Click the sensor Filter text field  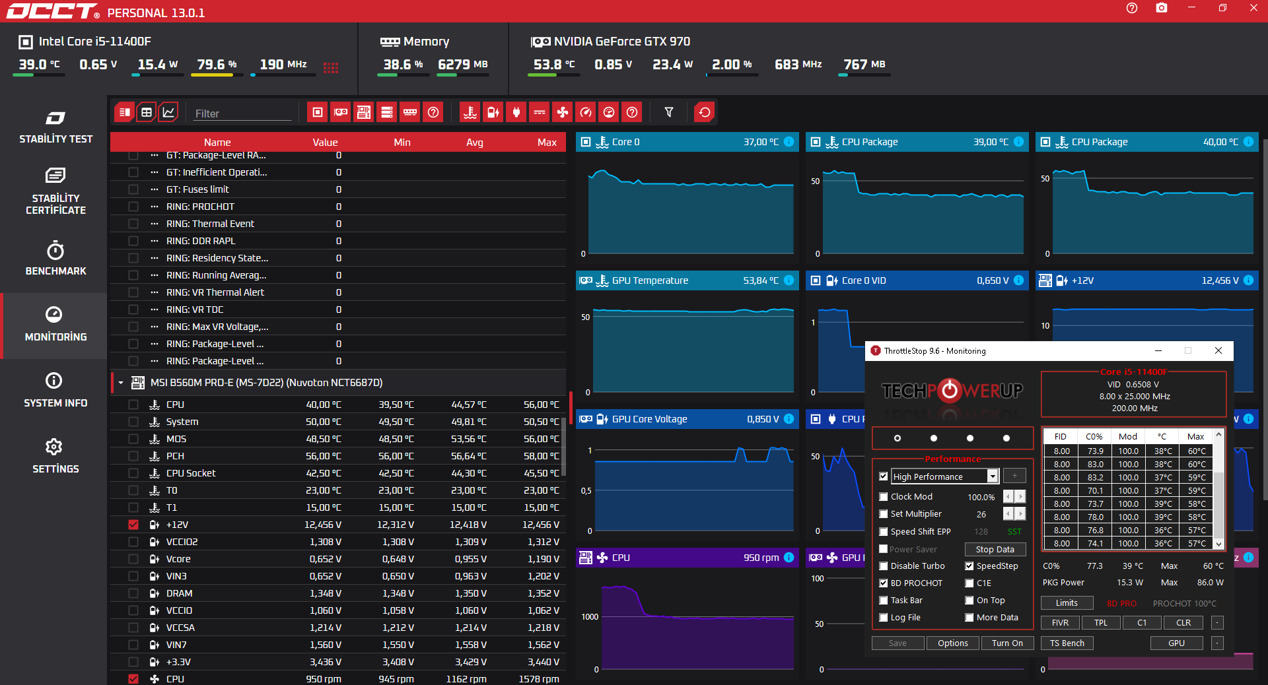(242, 114)
